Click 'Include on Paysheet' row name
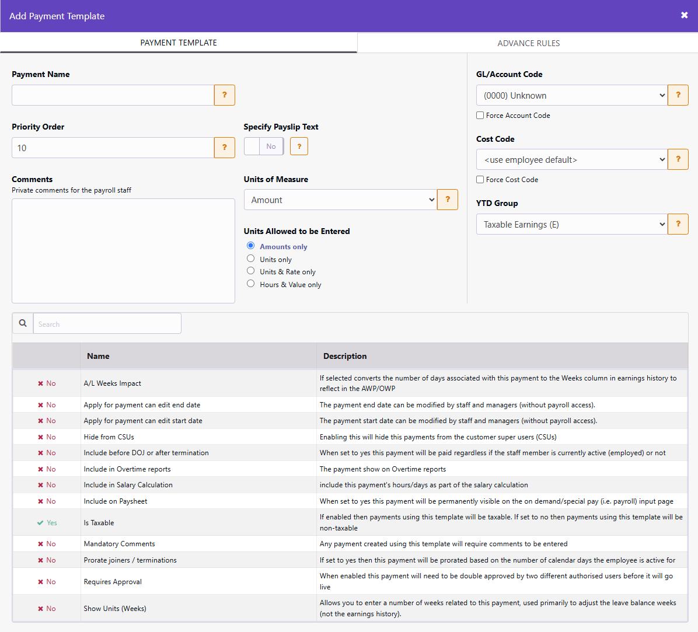The height and width of the screenshot is (632, 698). 116,501
